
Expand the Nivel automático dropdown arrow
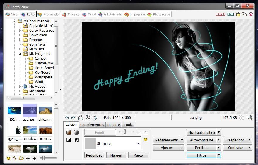pos(218,132)
